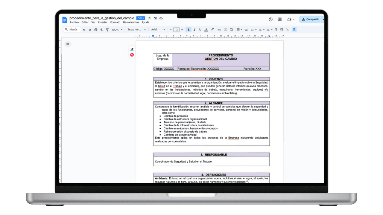The height and width of the screenshot is (215, 383).
Task: Open the comments panel icon
Action: pyautogui.click(x=279, y=19)
